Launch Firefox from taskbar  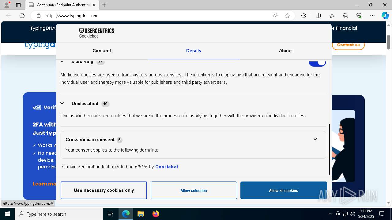coord(156,214)
